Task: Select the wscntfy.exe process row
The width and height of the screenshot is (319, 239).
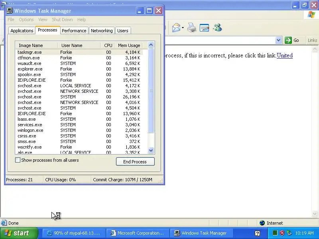Action: 79,147
